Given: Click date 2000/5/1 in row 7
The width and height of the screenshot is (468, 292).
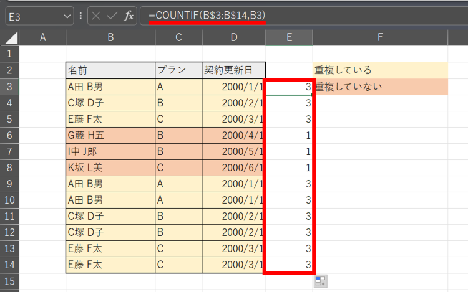Looking at the screenshot, I should coord(234,151).
